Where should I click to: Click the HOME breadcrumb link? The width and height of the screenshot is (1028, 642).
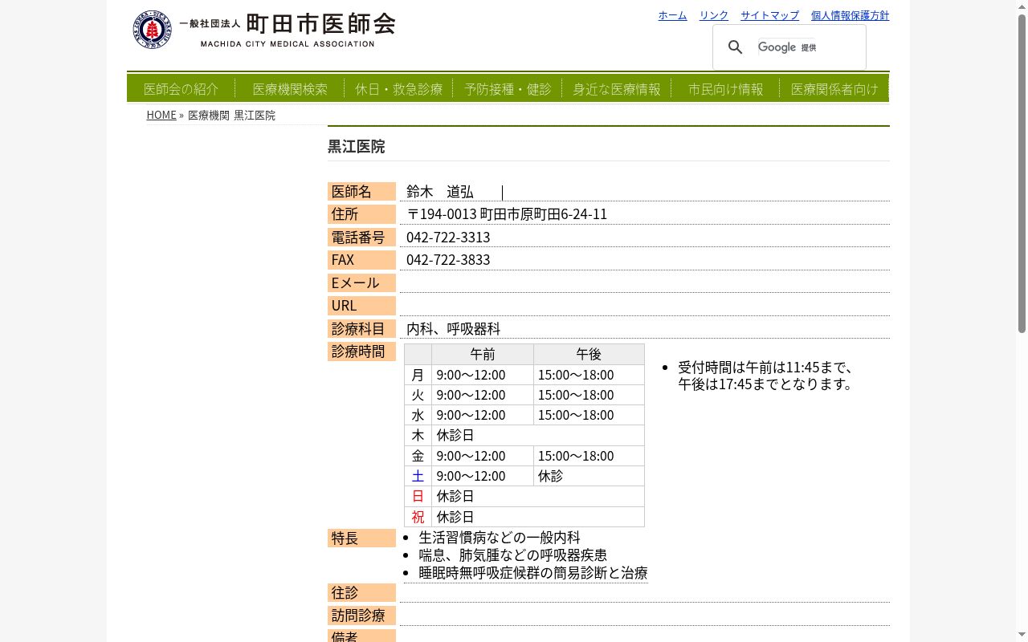tap(161, 115)
